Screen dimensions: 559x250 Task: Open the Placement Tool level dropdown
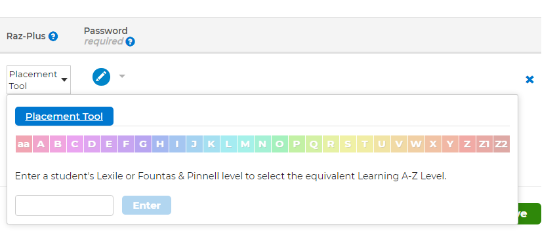(39, 80)
